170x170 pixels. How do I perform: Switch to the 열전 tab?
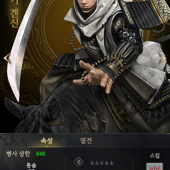[x=86, y=141]
